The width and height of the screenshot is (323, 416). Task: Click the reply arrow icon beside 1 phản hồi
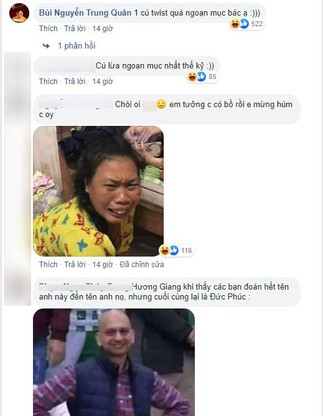coord(46,46)
